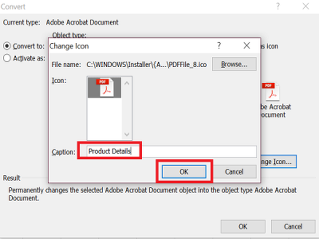
Task: Toggle the display "as icon" option label
Action: click(270, 46)
